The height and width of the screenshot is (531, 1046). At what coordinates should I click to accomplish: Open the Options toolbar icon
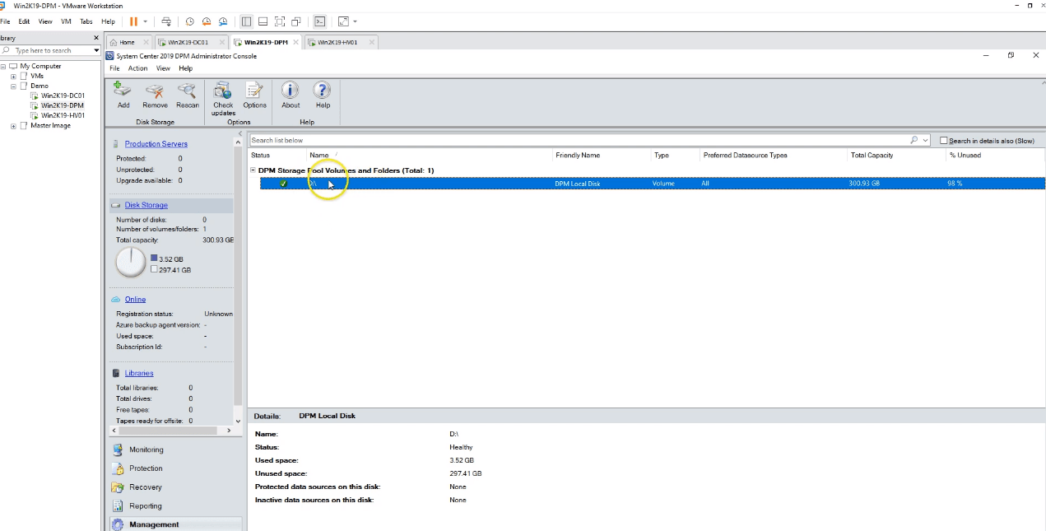click(254, 91)
